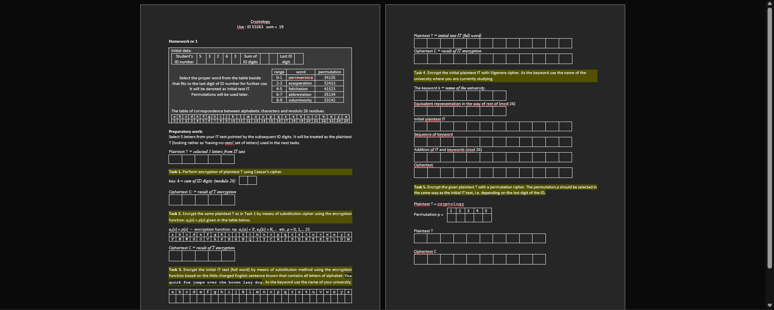Click the key k box after 'sum of ID digits'
Image resolution: width=774 pixels, height=310 pixels.
pyautogui.click(x=248, y=180)
